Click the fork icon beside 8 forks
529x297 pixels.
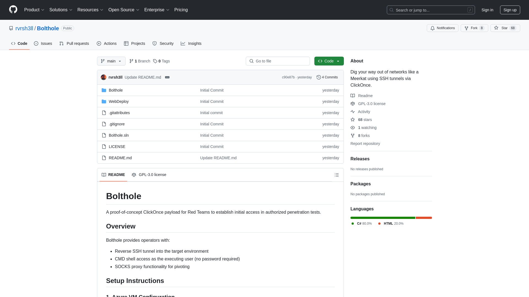353,136
